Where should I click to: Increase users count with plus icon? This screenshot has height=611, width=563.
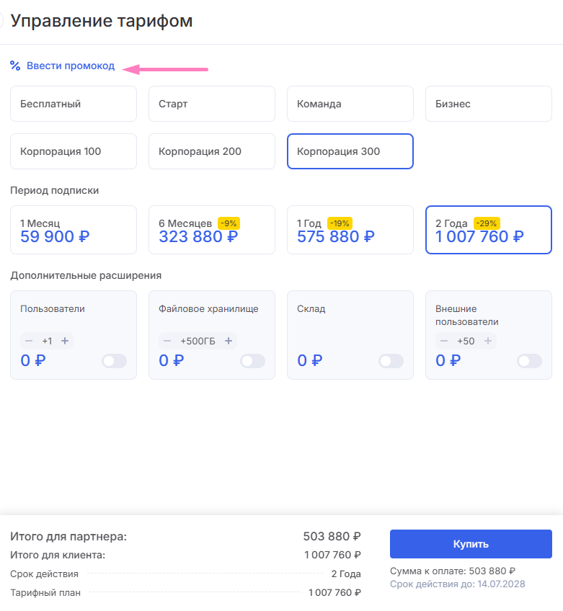tap(65, 341)
